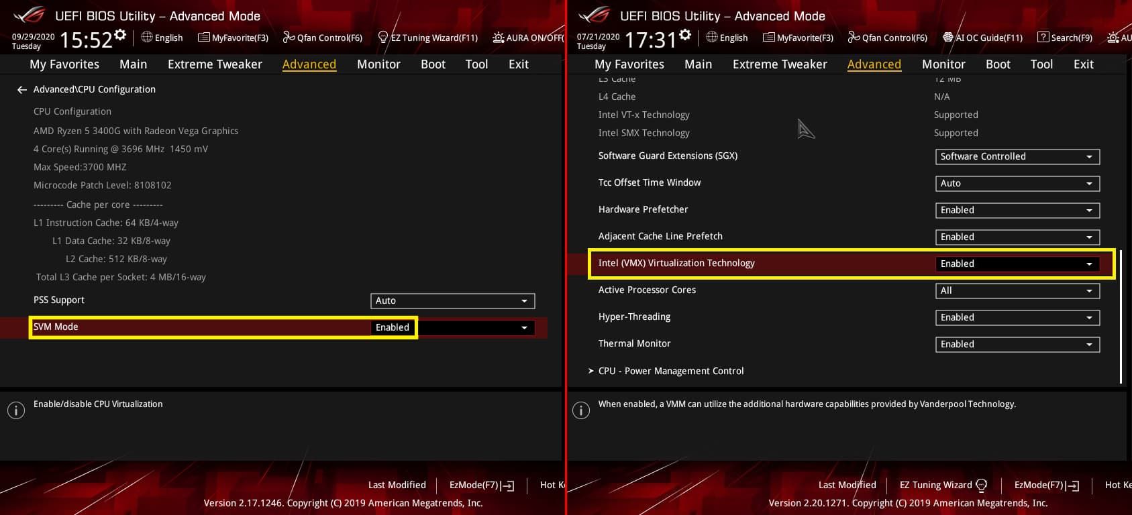Click 'Microcode Patch Level: 8108102' text
The height and width of the screenshot is (515, 1132).
click(103, 185)
